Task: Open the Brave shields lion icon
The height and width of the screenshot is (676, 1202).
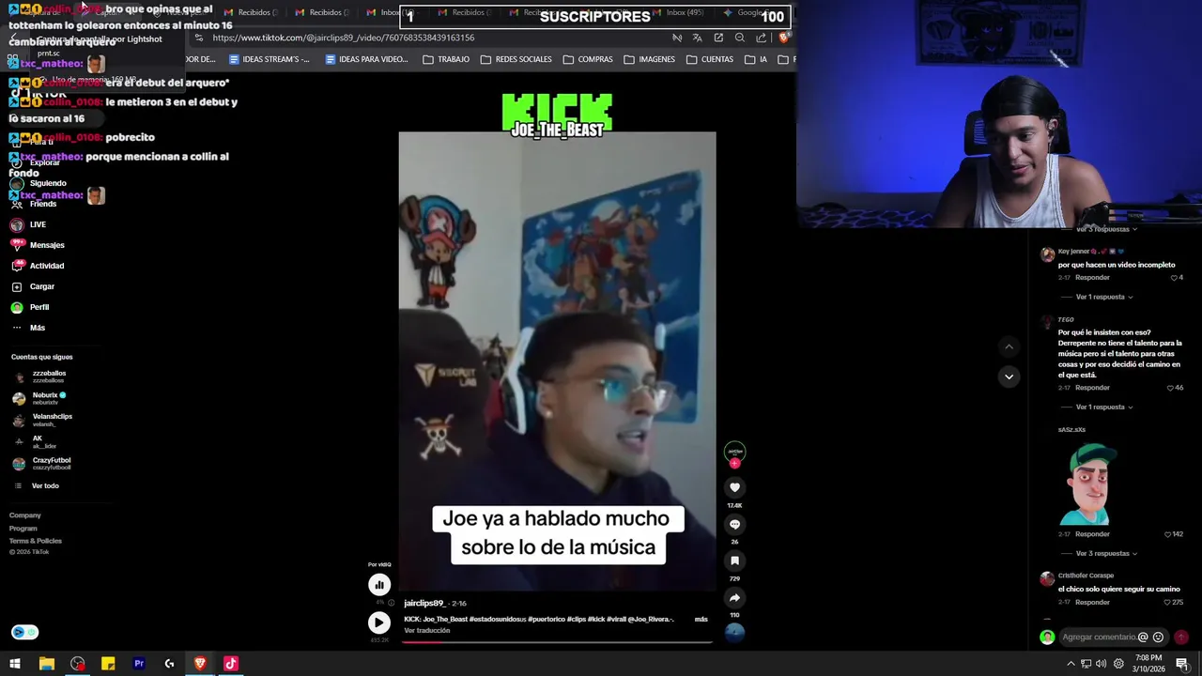Action: coord(784,38)
